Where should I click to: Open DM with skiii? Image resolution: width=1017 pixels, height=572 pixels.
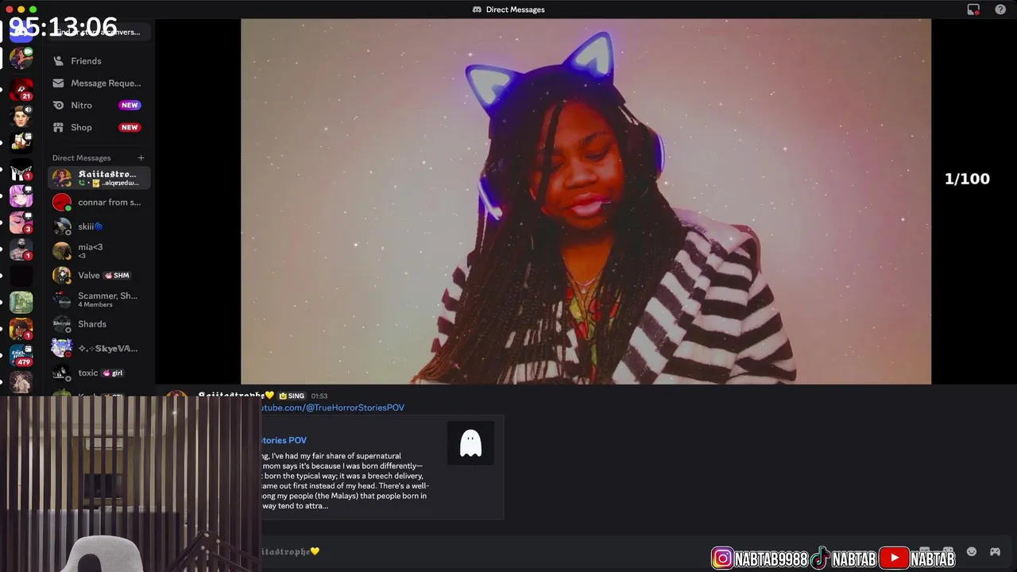point(99,227)
